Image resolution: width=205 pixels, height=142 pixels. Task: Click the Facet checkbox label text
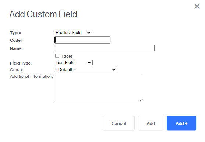pos(67,56)
